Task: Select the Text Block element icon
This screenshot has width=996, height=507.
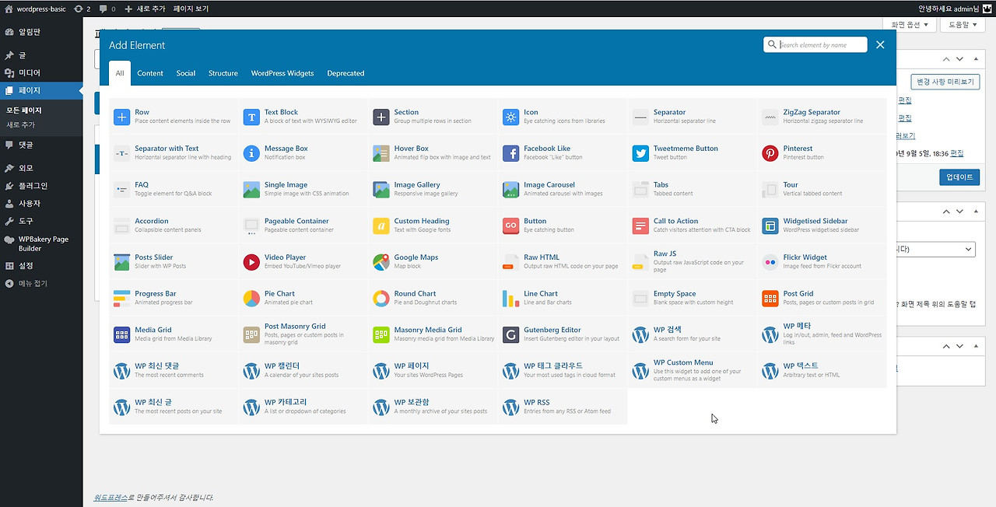Action: pyautogui.click(x=251, y=117)
